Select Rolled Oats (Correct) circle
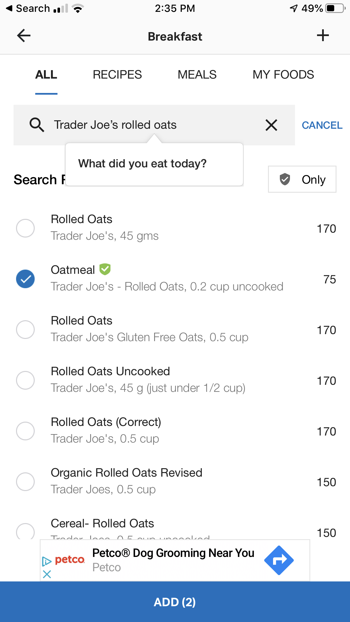This screenshot has height=622, width=350. click(x=25, y=431)
